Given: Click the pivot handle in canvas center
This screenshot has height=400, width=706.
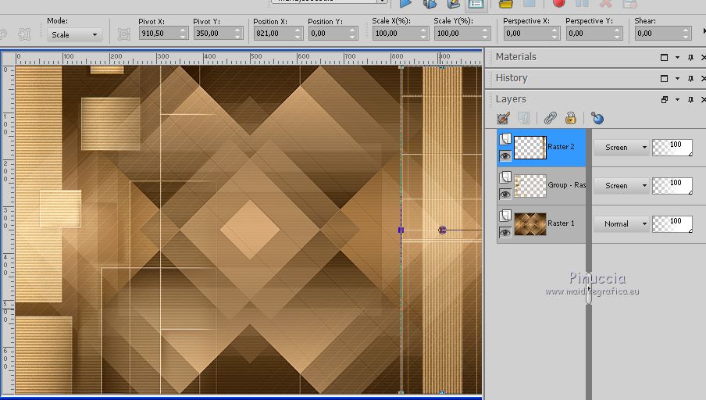Looking at the screenshot, I should point(442,230).
